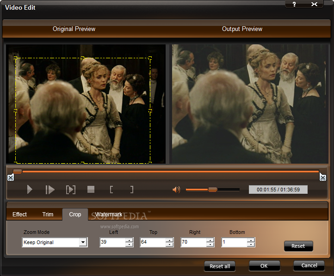334x276 pixels.
Task: Click the Bottom crop value field
Action: click(234, 242)
